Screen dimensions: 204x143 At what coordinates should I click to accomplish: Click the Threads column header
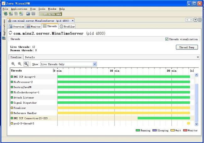click(x=16, y=71)
